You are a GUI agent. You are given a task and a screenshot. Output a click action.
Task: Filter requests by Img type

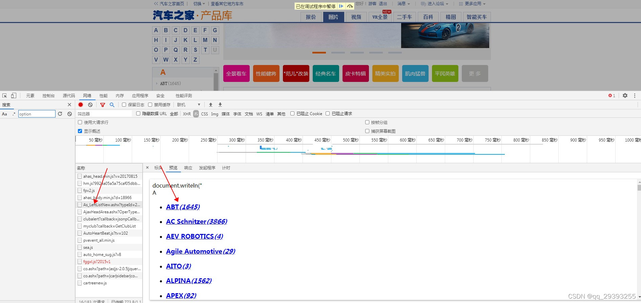tap(214, 114)
